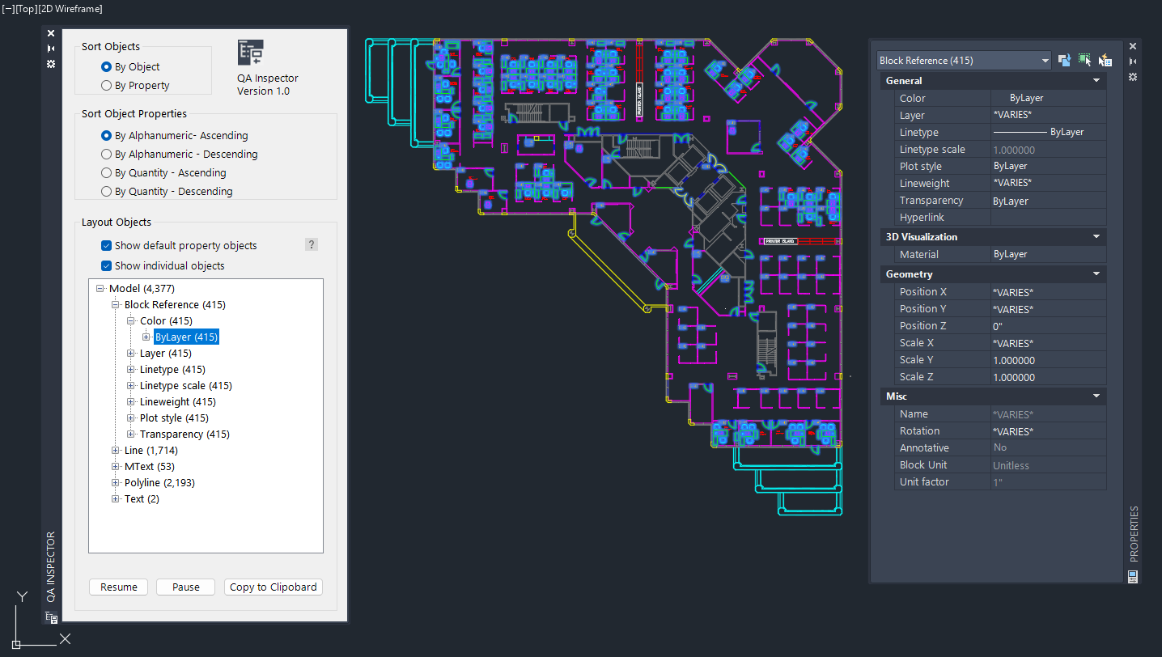This screenshot has height=657, width=1162.
Task: Toggle auto-hide on the Properties palette
Action: tap(1133, 61)
